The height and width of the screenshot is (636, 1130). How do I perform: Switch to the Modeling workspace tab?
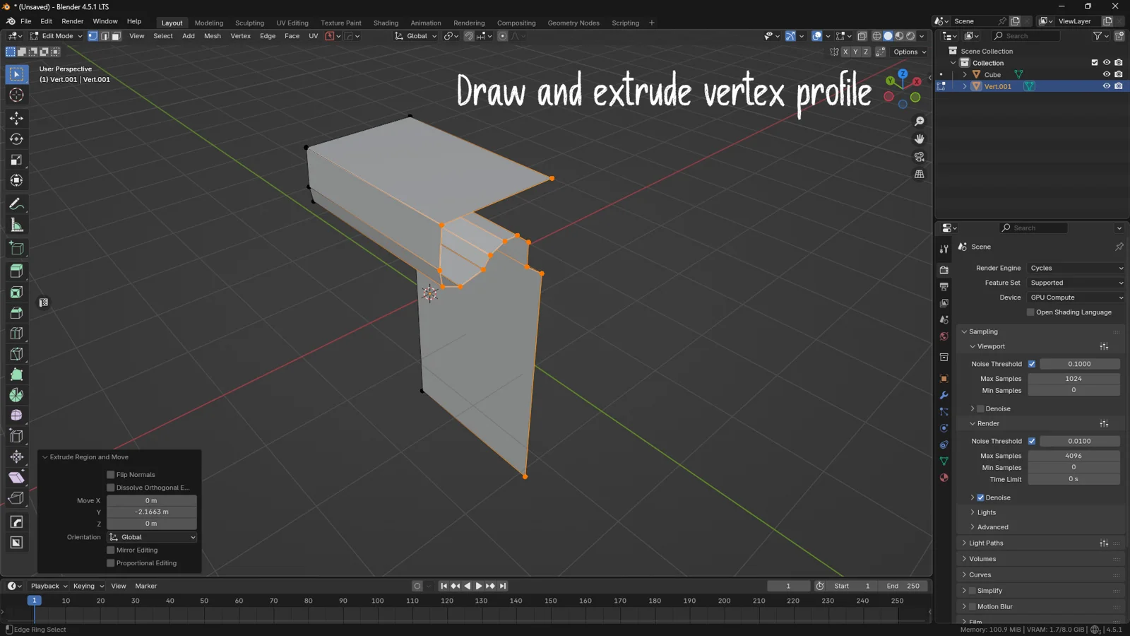(208, 23)
